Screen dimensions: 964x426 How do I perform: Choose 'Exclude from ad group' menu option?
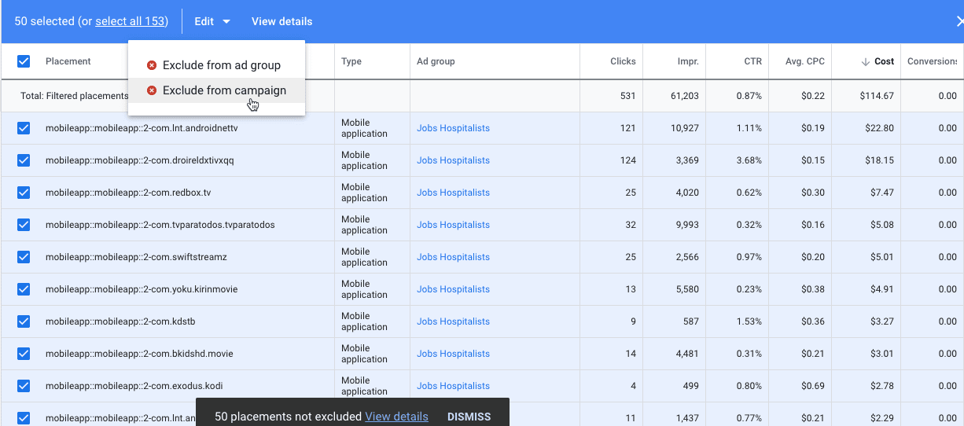[221, 65]
